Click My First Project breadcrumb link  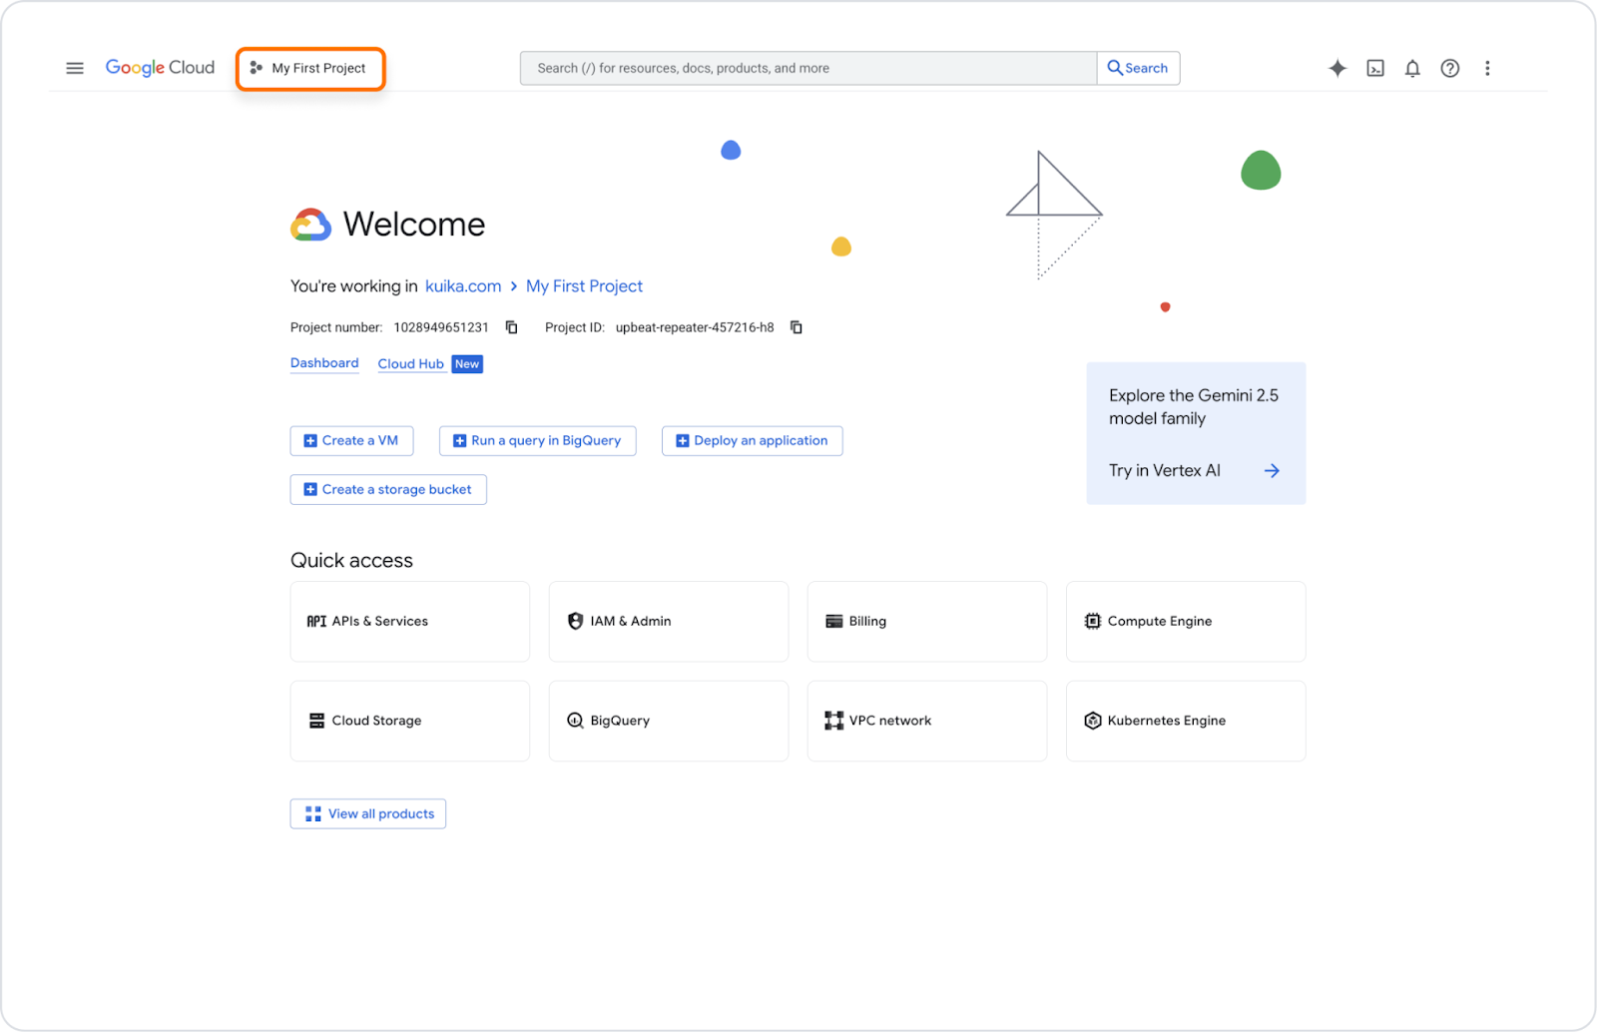pos(584,286)
